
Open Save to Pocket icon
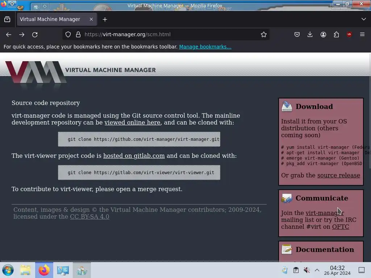(297, 34)
